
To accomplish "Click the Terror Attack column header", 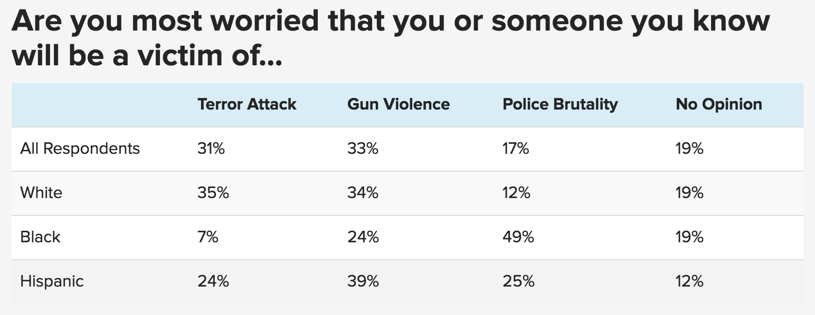I will pyautogui.click(x=247, y=104).
